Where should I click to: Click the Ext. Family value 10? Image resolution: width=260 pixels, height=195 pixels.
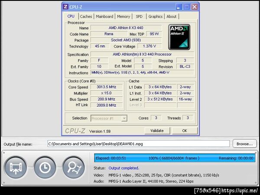[99, 67]
